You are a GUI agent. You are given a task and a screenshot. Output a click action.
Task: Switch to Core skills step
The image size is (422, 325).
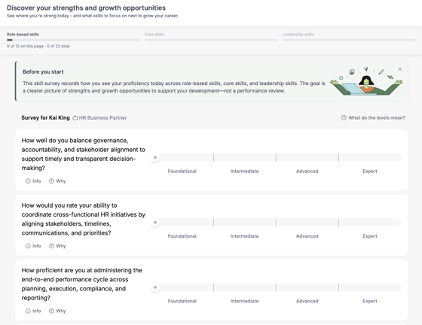point(154,35)
